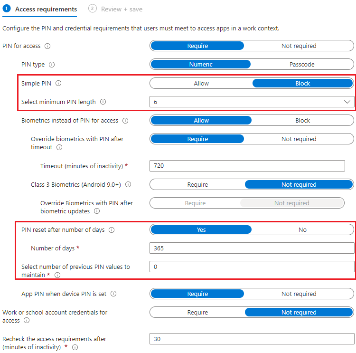Click the Number of days input field
The image size is (356, 353).
point(252,248)
